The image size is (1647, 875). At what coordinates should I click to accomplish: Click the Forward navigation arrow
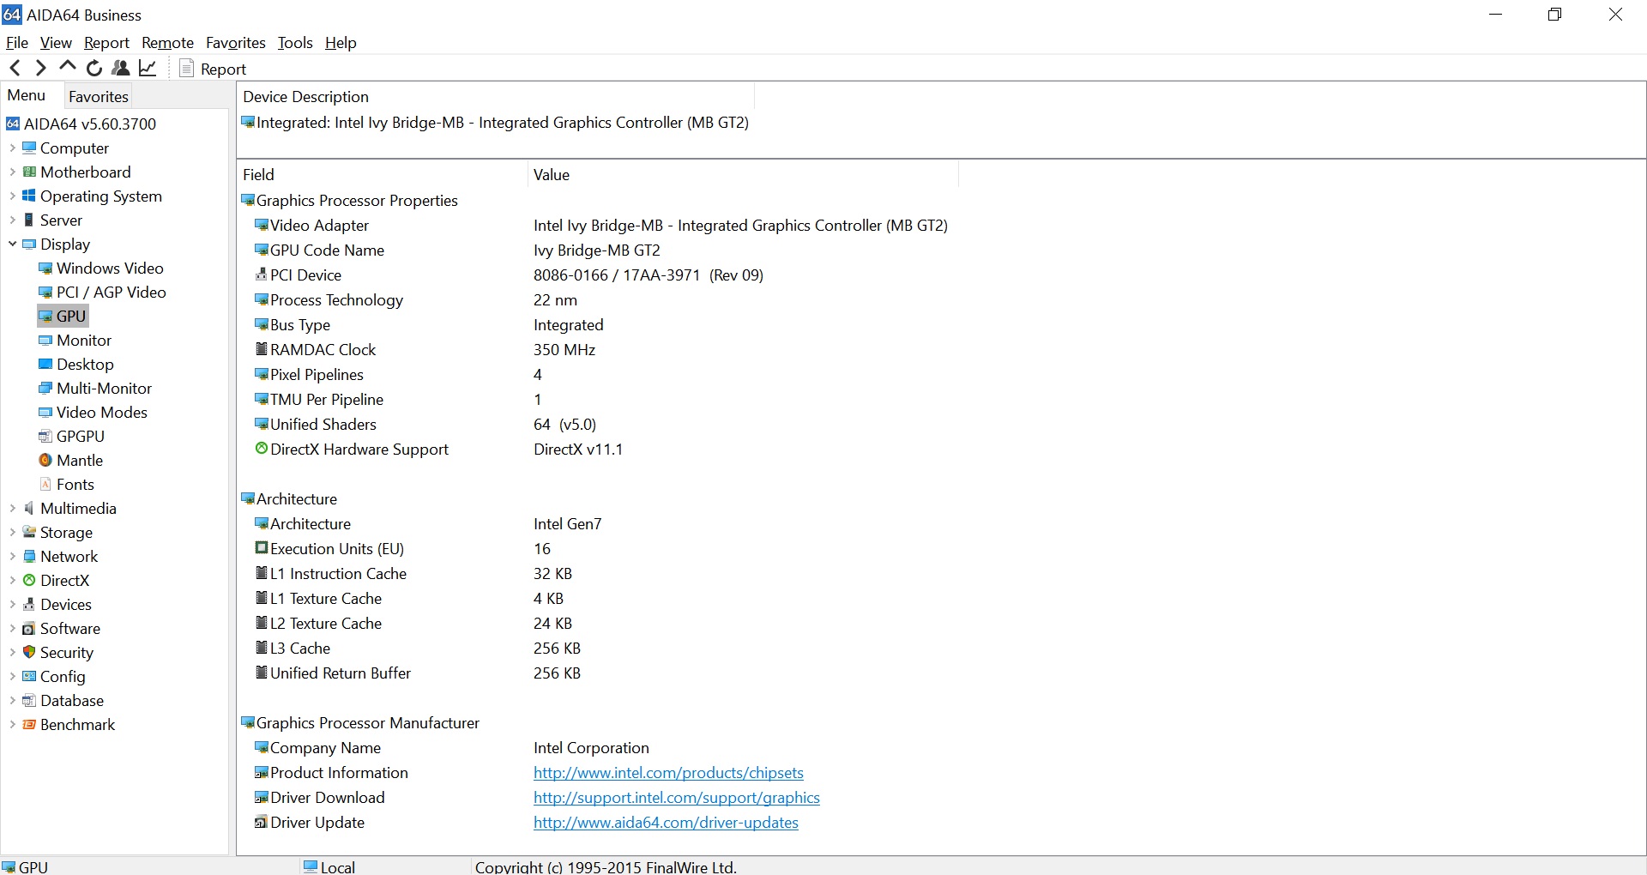(x=40, y=69)
